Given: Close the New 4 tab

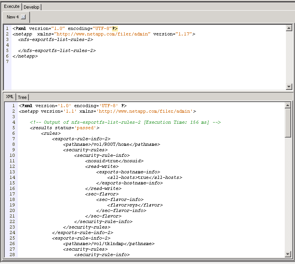Looking at the screenshot, I should coord(23,17).
